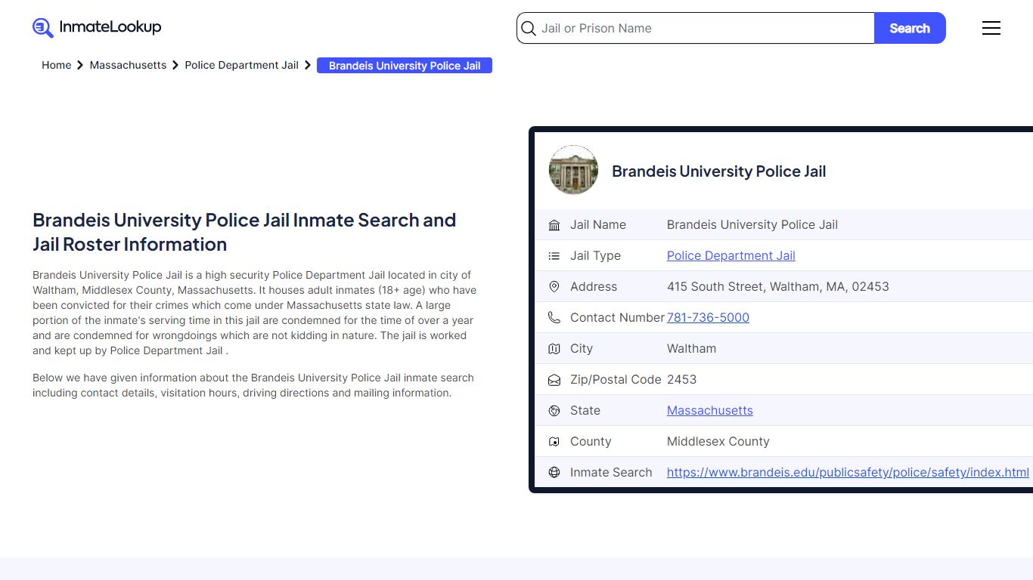Click the City map icon
Screen dimensions: 1033x580
[x=554, y=349]
